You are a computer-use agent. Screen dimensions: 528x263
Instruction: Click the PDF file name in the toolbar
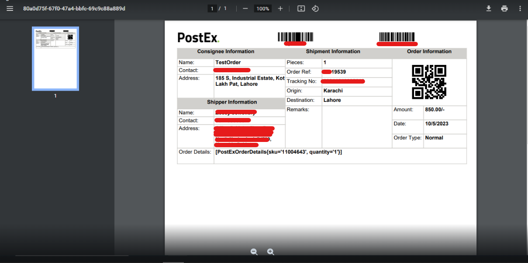74,9
